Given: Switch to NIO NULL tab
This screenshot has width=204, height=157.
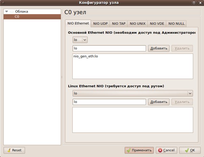Looking at the screenshot, I should click(x=176, y=24).
